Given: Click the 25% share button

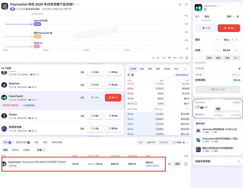Looking at the screenshot, I should 209,58.
